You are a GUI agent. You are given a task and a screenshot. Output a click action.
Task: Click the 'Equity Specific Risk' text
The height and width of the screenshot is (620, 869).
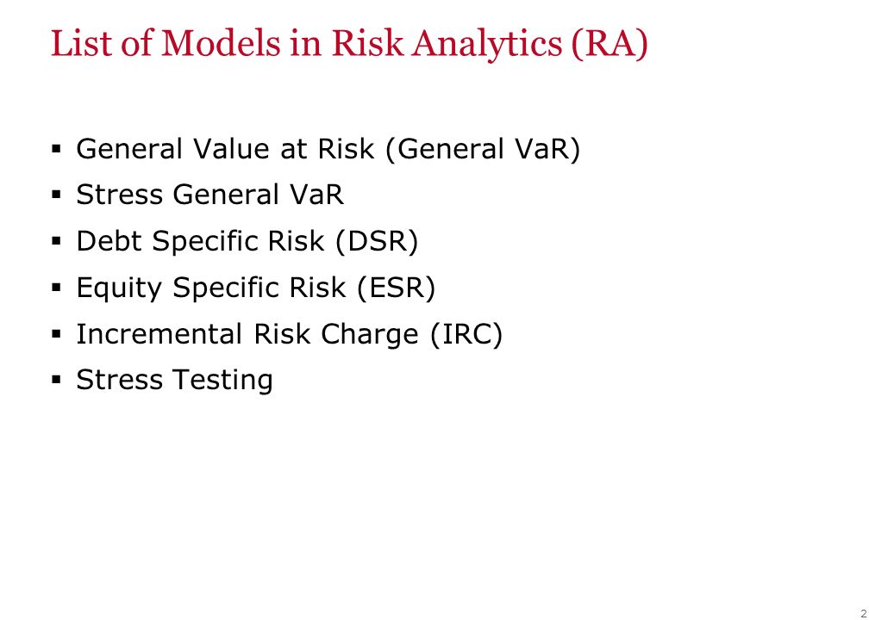tap(211, 288)
